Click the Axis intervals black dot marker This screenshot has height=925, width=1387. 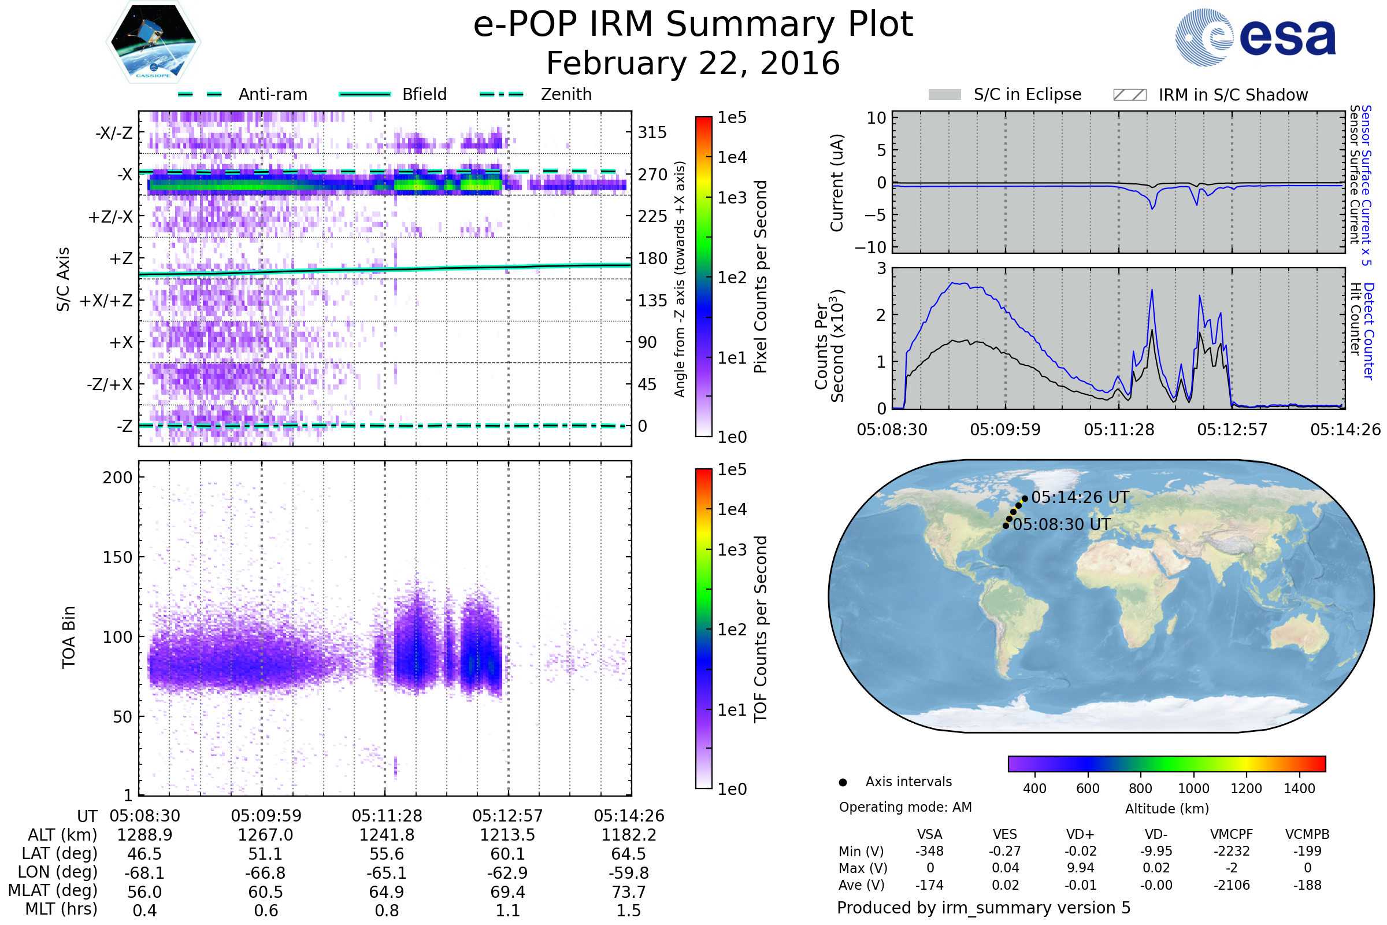pyautogui.click(x=843, y=782)
